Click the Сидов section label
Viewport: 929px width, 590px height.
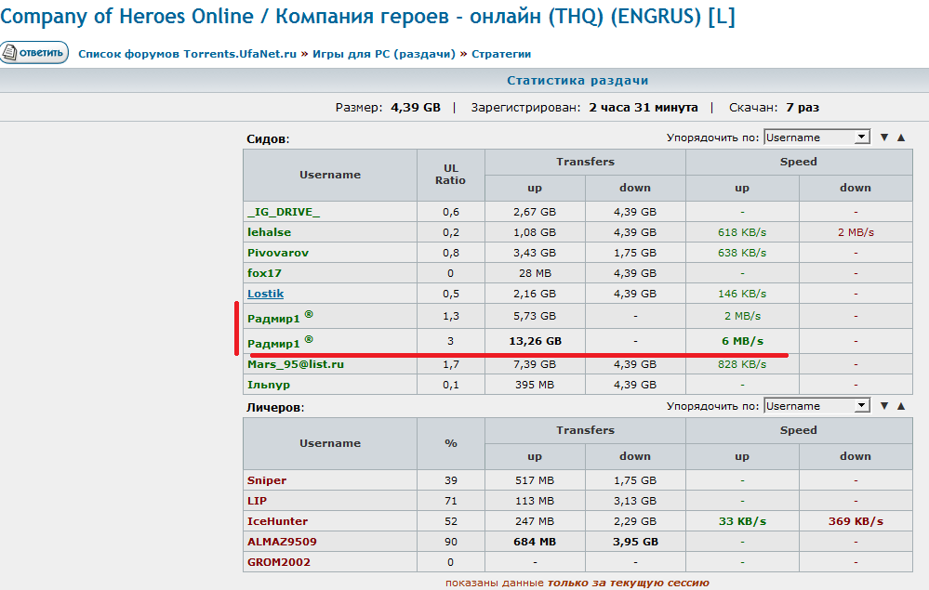(268, 139)
